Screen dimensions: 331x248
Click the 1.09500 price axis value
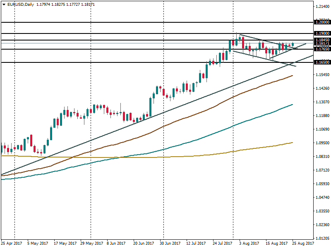coord(321,143)
